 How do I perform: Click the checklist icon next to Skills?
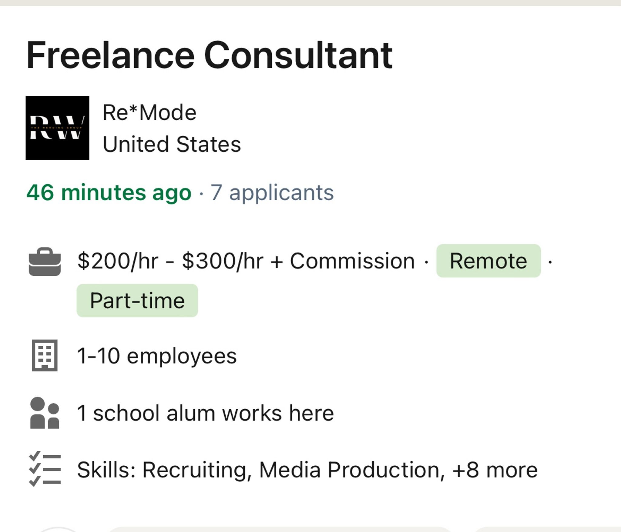45,469
